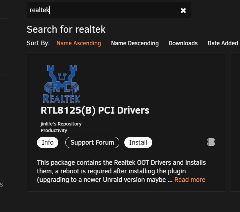The image size is (240, 212).
Task: Open the Realtek logo thumbnail
Action: tap(62, 84)
